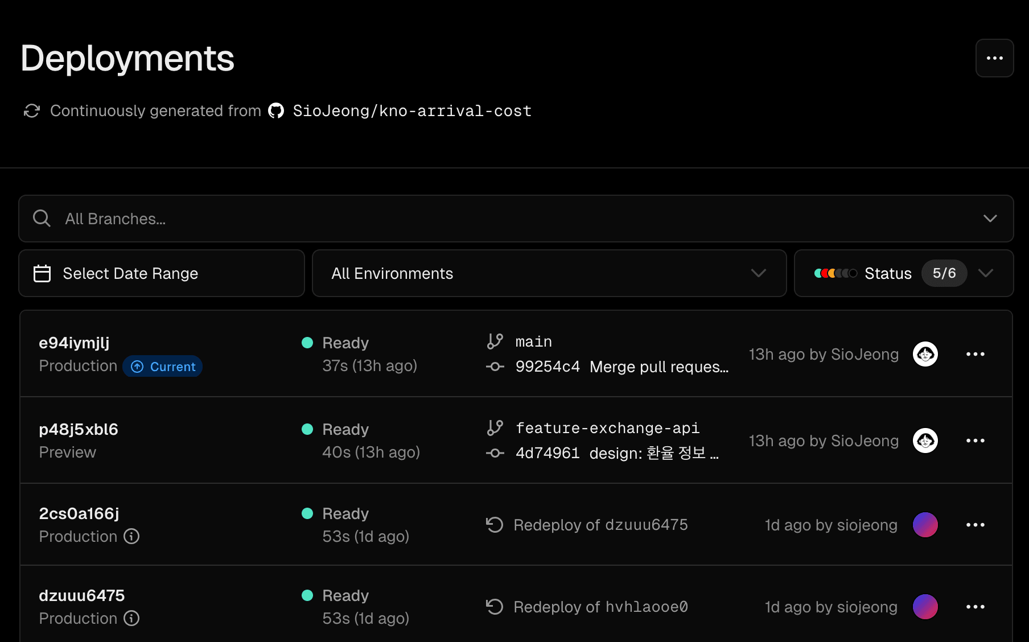
Task: Open the SioJeong/kno-arrival-cost repository link
Action: click(x=411, y=110)
